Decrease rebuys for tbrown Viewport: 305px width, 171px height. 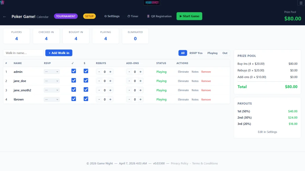pyautogui.click(x=99, y=99)
